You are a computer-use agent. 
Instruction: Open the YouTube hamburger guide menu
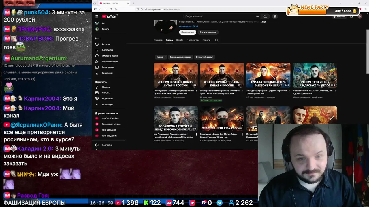coord(97,16)
